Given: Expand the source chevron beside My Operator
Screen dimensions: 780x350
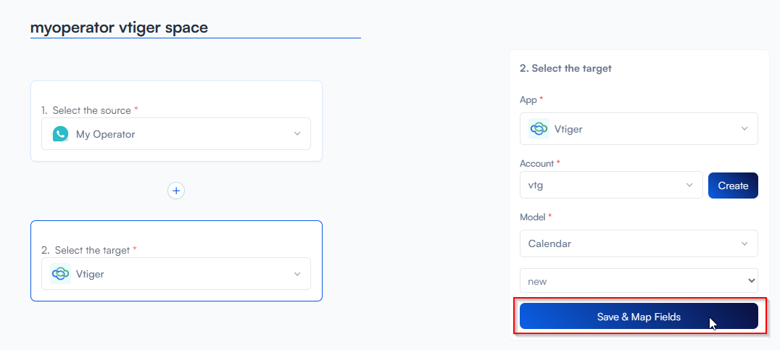Looking at the screenshot, I should coord(297,134).
